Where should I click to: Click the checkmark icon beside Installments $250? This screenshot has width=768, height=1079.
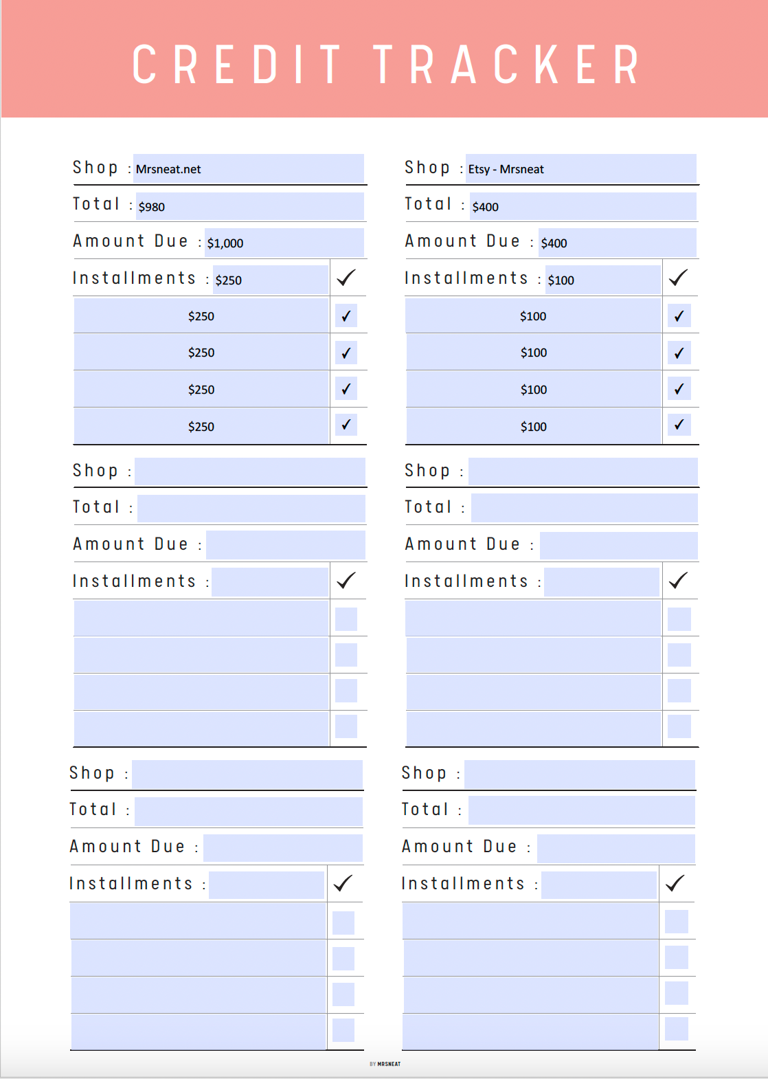[346, 278]
